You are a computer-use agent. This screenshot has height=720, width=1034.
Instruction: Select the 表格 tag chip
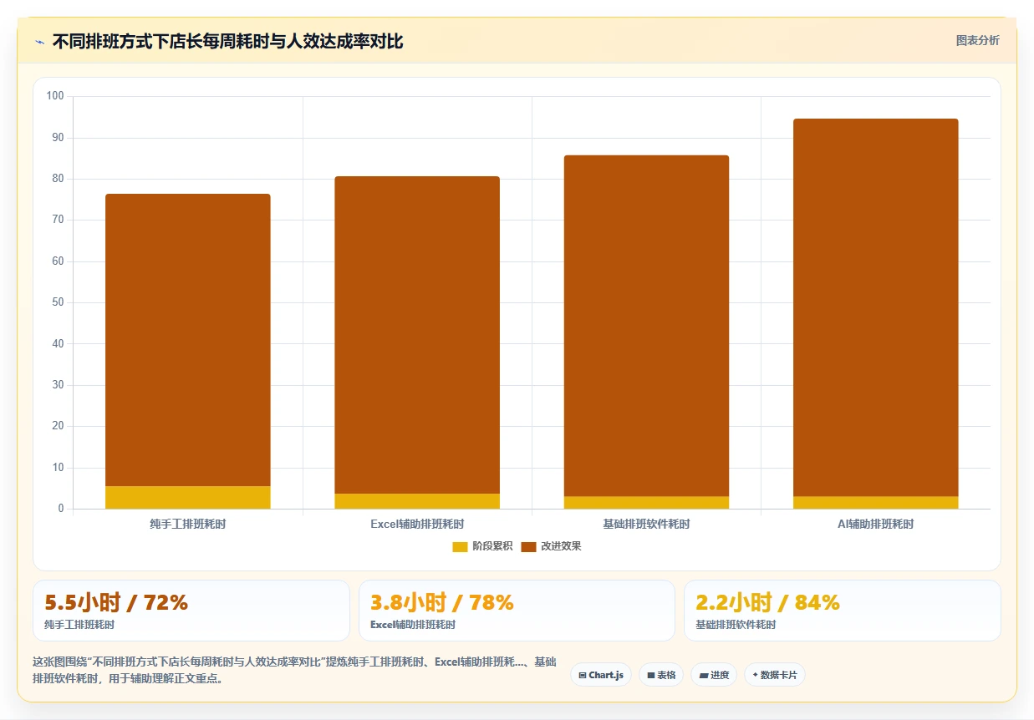tap(661, 675)
